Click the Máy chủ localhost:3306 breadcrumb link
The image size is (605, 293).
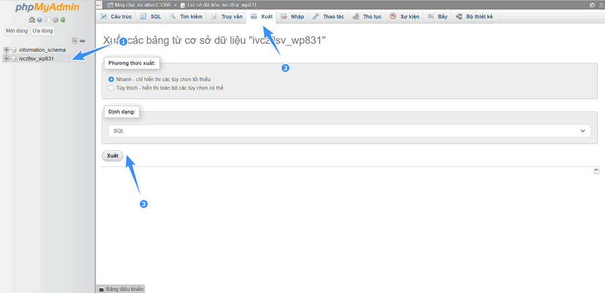143,5
